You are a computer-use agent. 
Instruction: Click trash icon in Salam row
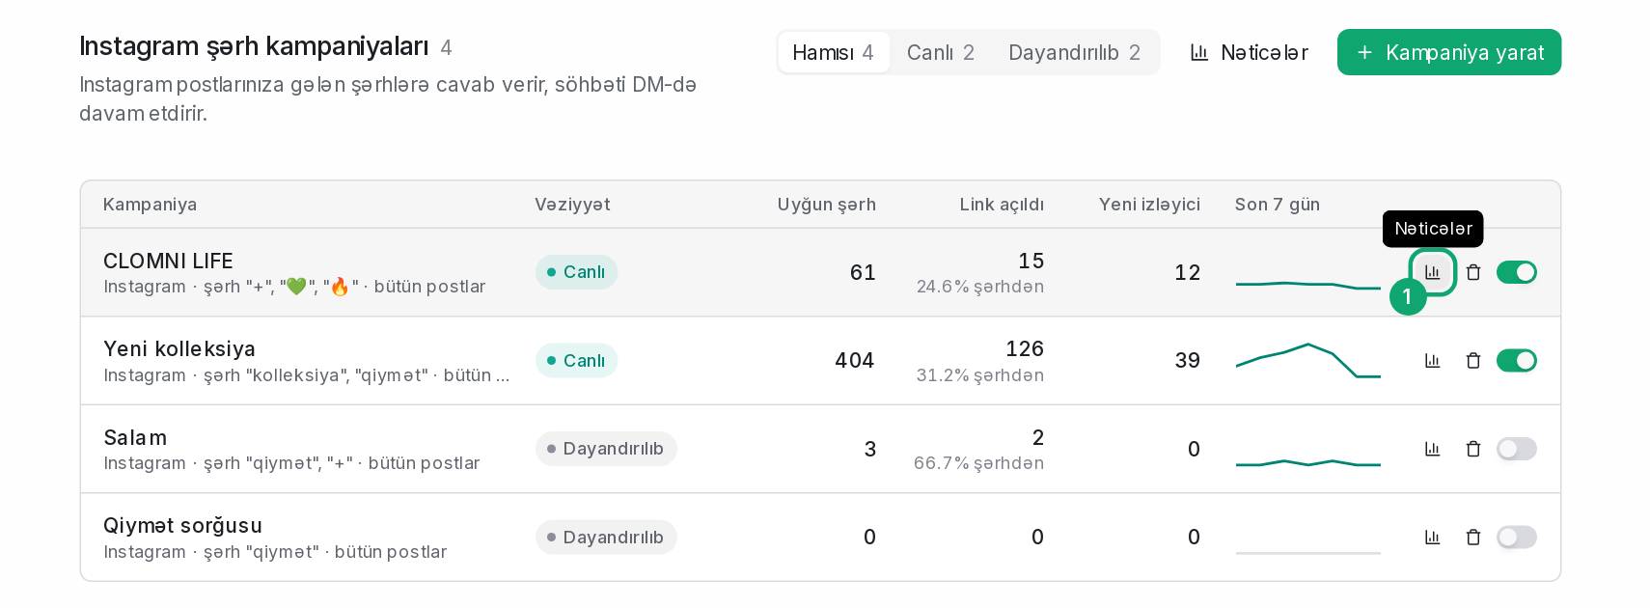pyautogui.click(x=1472, y=449)
